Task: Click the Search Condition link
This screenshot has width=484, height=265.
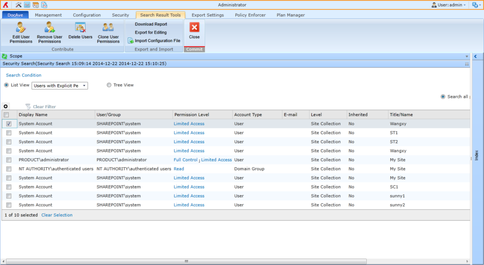Action: tap(24, 75)
